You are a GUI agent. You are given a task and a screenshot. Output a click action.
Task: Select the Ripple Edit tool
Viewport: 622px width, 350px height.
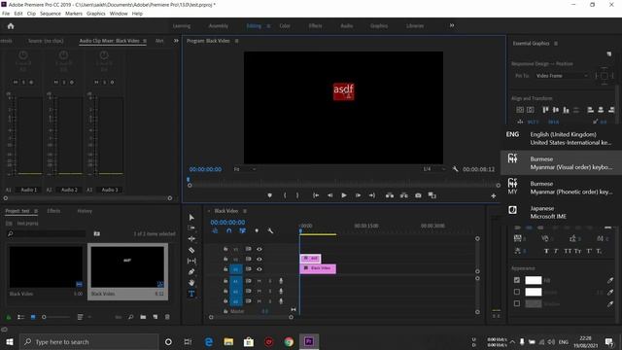click(x=191, y=239)
